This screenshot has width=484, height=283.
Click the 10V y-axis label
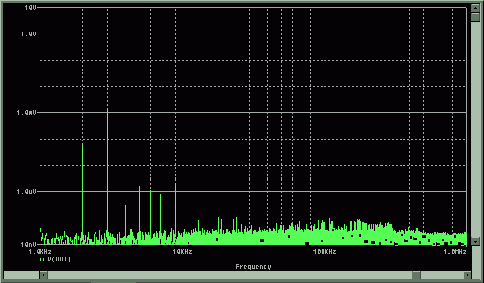click(x=30, y=8)
